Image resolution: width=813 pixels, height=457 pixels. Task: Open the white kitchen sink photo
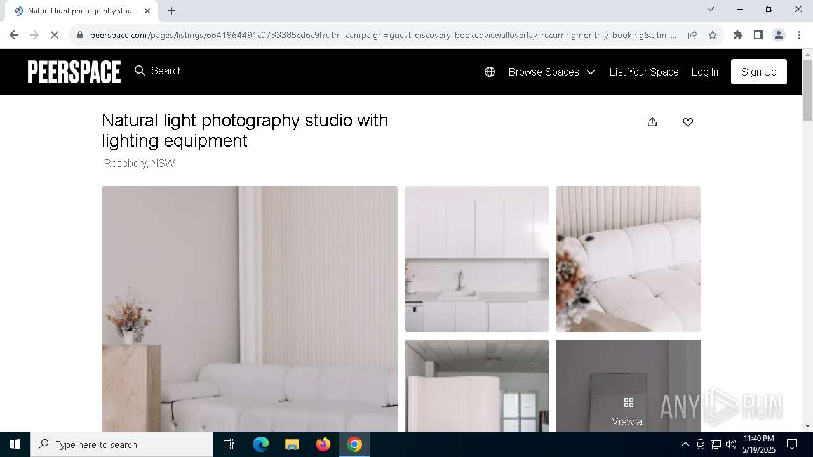pyautogui.click(x=477, y=259)
